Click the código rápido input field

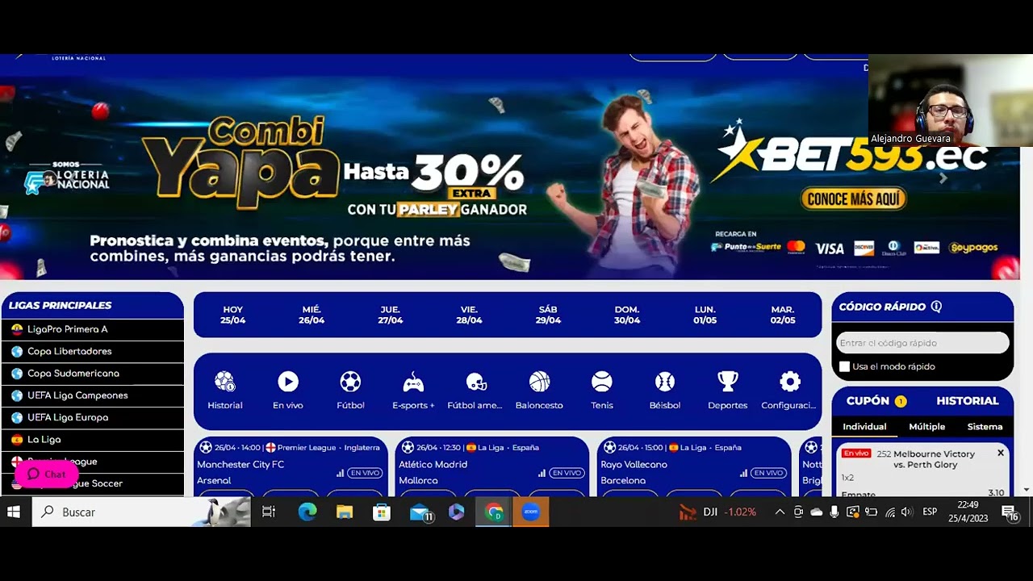click(922, 343)
